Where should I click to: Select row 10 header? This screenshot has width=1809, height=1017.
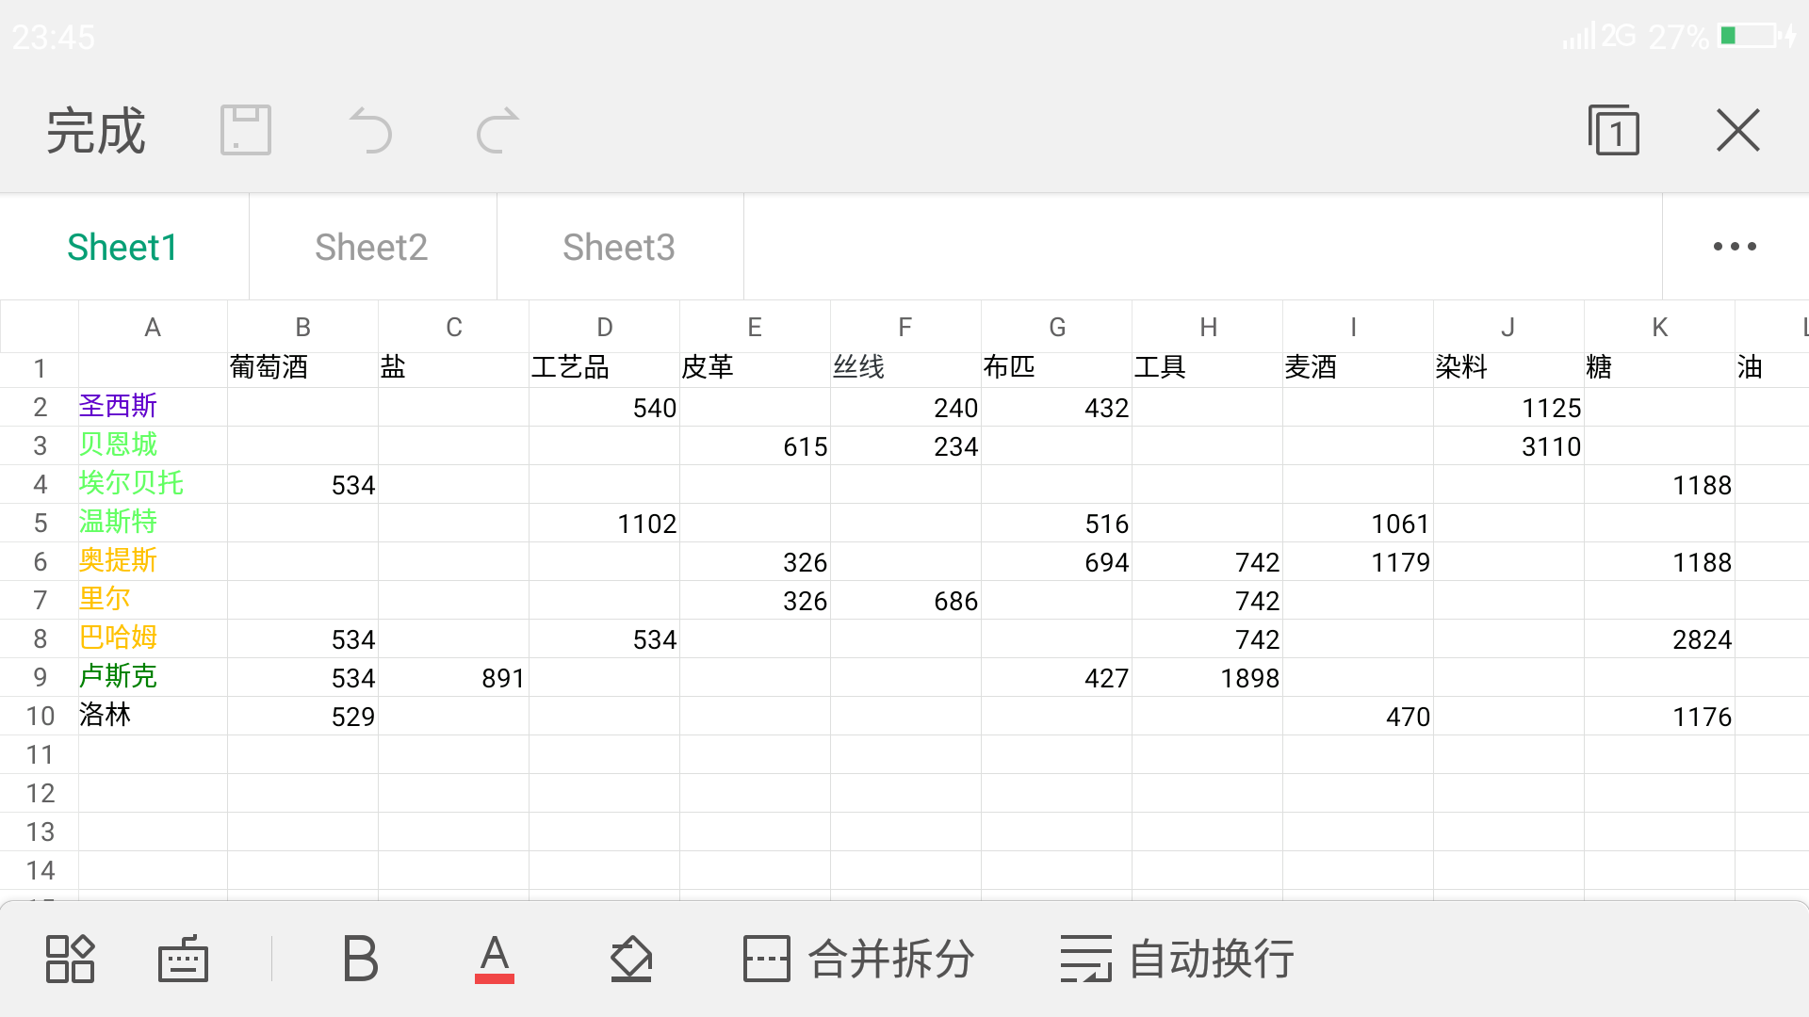(x=40, y=716)
